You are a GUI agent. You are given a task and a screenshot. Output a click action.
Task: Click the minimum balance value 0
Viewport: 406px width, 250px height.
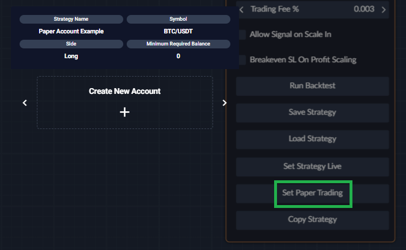(x=178, y=56)
